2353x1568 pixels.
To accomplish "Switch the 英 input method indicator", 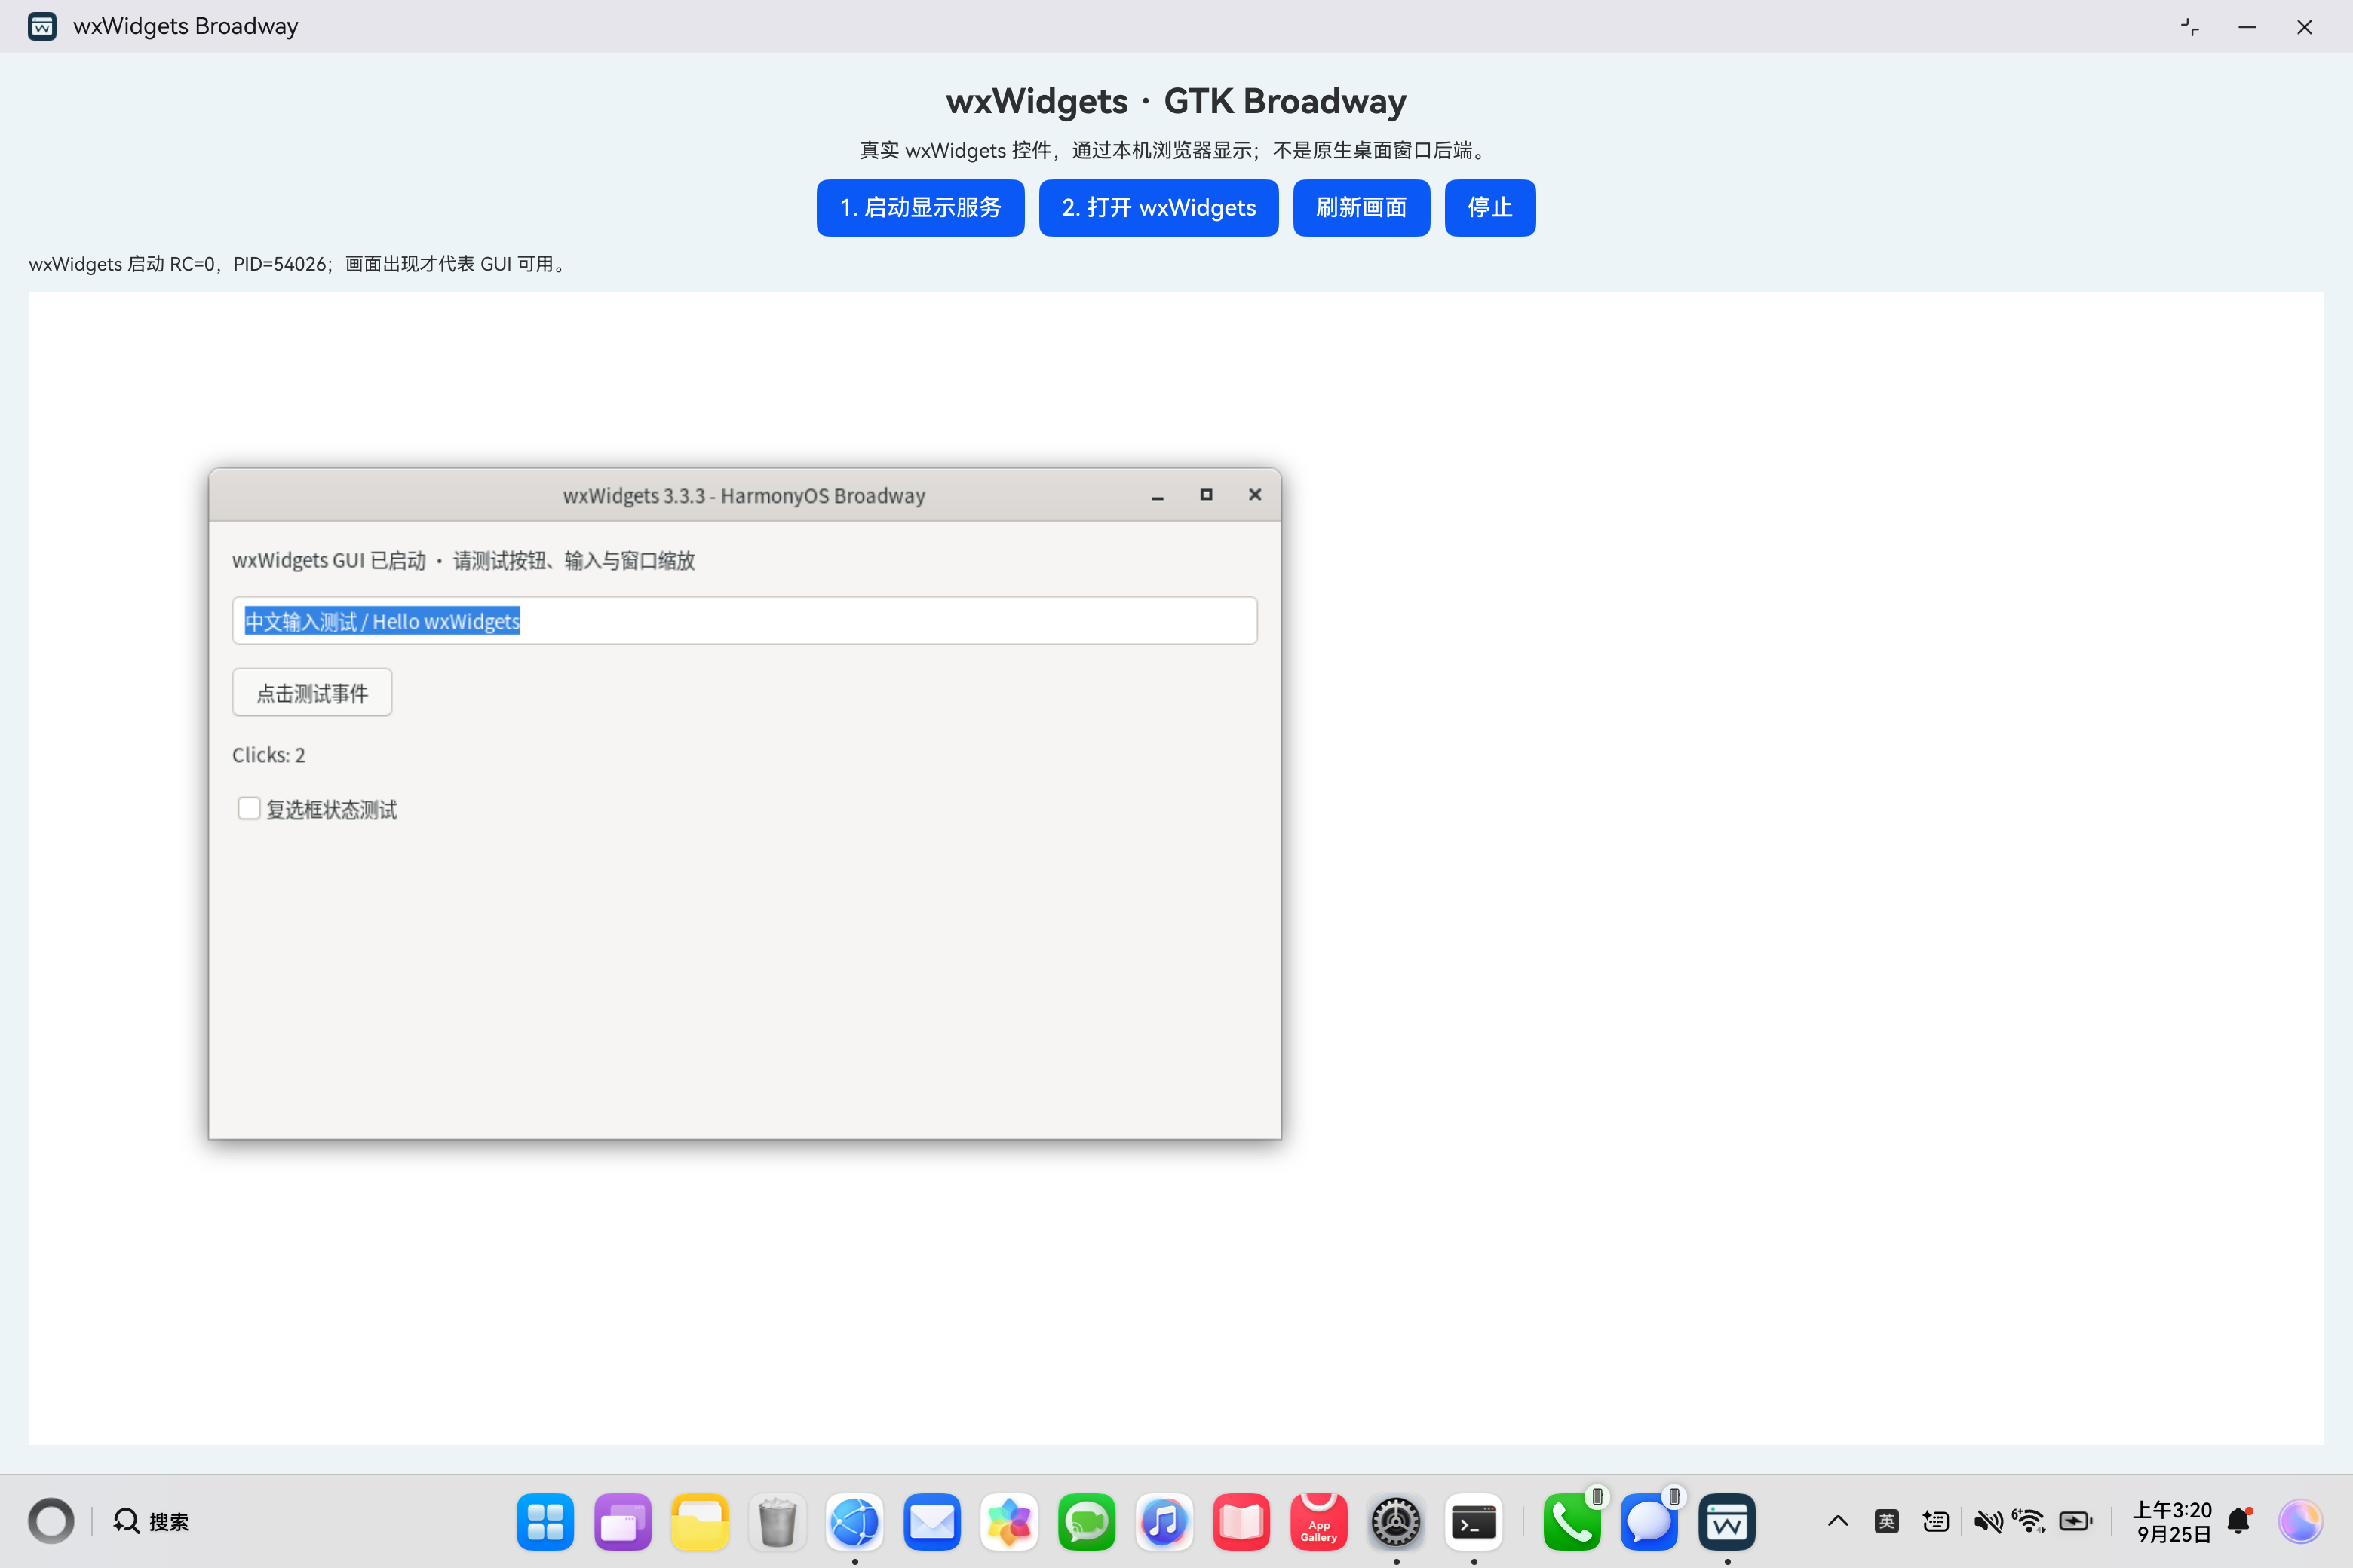I will click(1887, 1521).
